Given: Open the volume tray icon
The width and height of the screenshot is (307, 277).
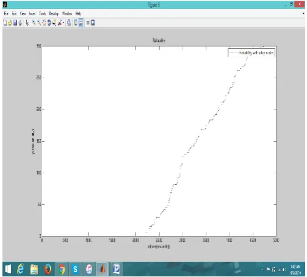Looking at the screenshot, I should 284,270.
